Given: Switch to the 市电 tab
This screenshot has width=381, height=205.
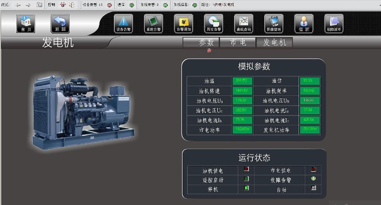Looking at the screenshot, I should tap(238, 43).
